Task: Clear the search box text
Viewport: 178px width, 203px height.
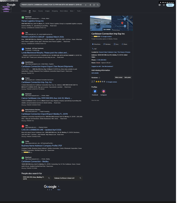Action: pos(86,5)
